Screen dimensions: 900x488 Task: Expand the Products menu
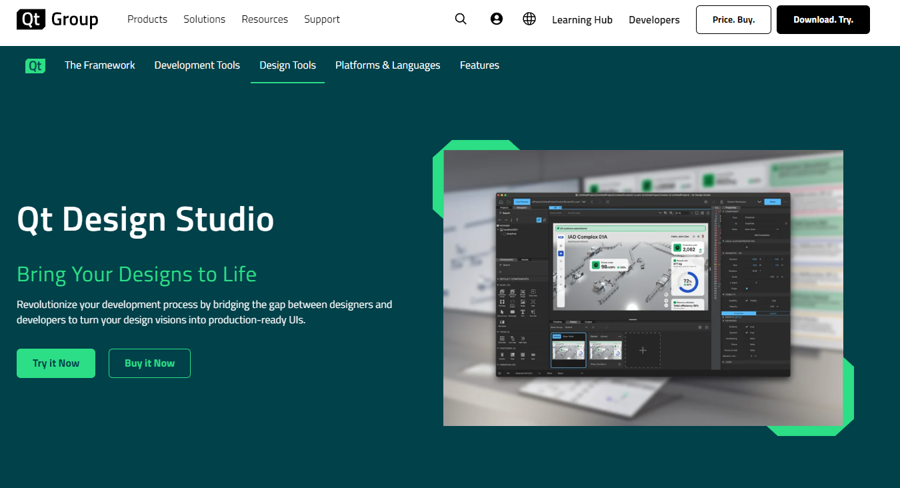click(147, 19)
